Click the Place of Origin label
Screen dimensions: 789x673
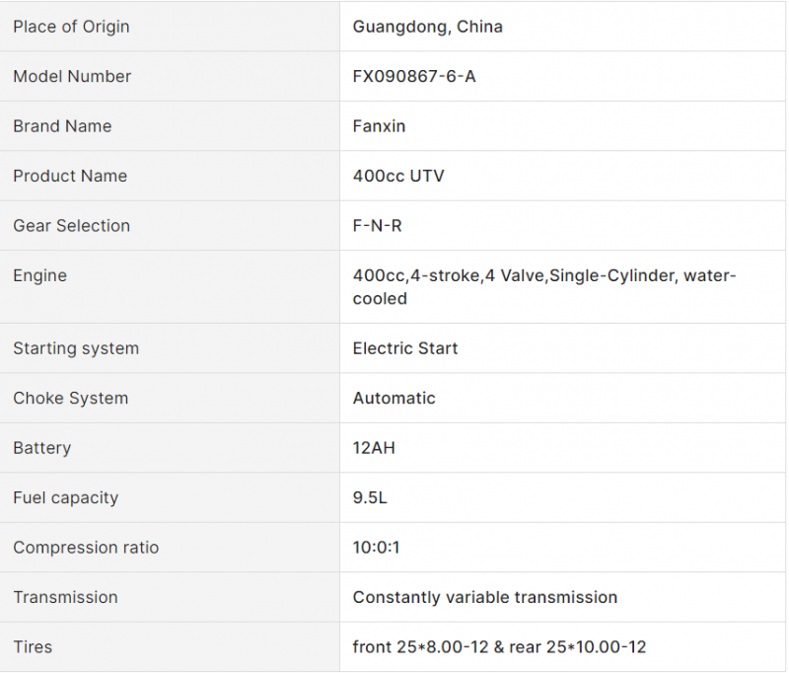(x=71, y=27)
